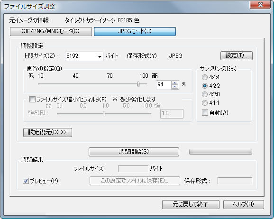Click 元に戻して終了 button
This screenshot has width=274, height=219.
click(x=191, y=204)
